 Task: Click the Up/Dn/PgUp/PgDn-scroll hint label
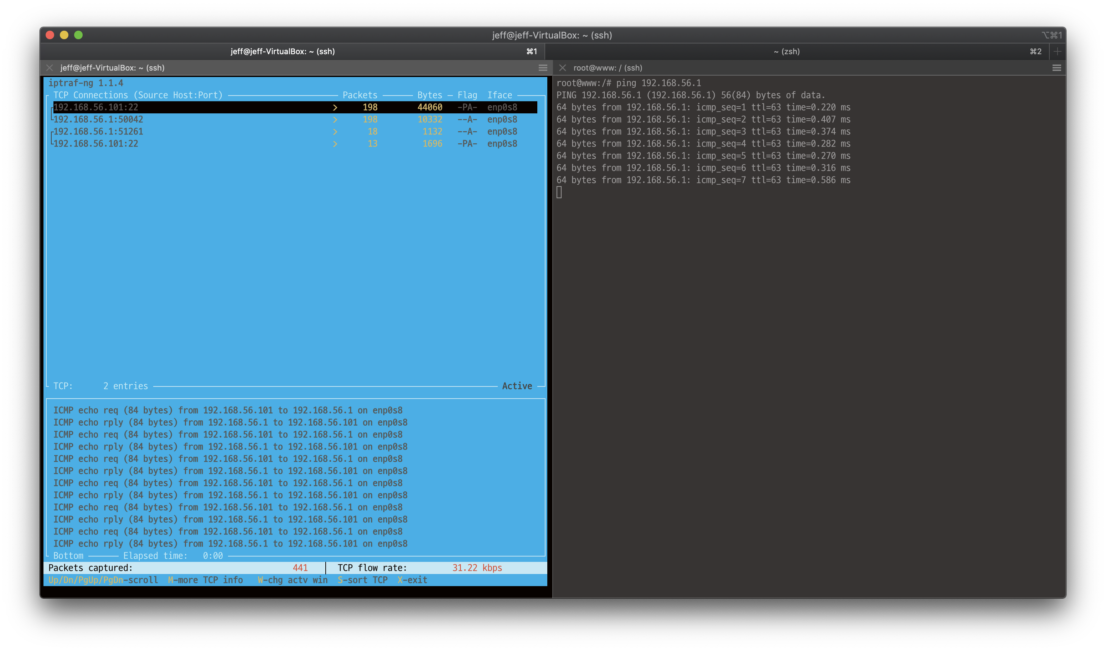click(103, 580)
